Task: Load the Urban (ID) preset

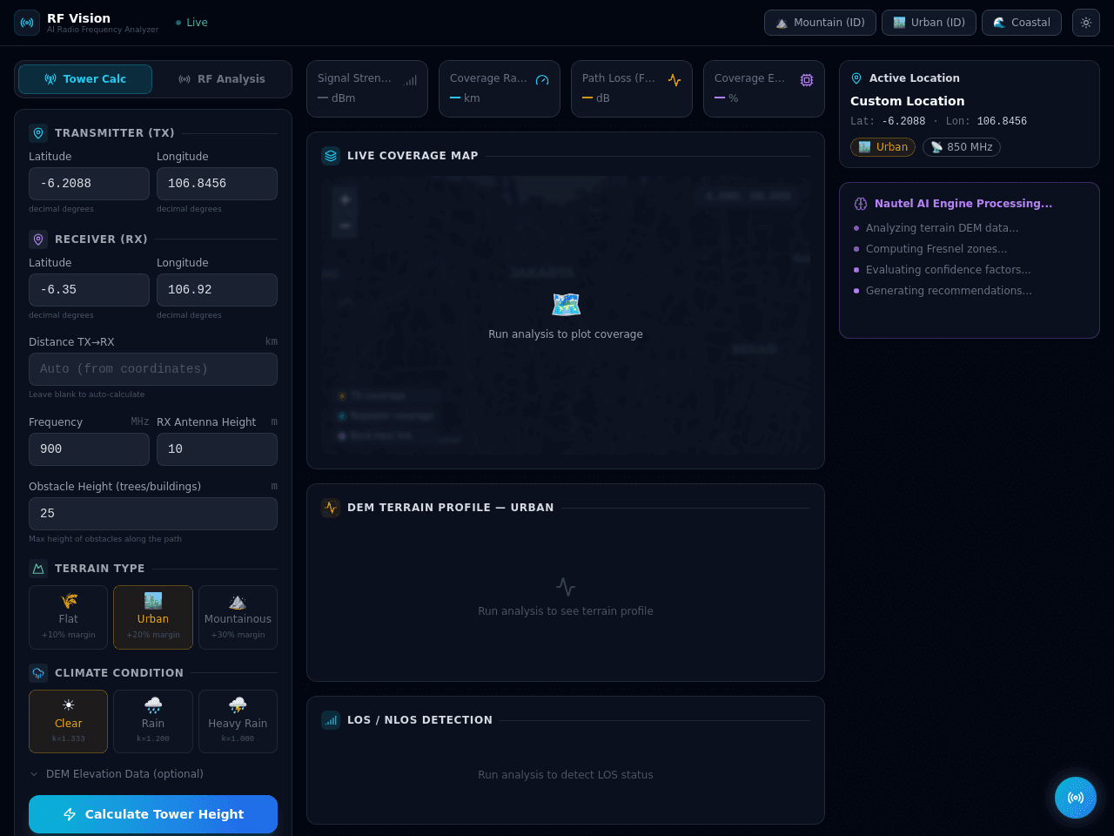Action: coord(929,23)
